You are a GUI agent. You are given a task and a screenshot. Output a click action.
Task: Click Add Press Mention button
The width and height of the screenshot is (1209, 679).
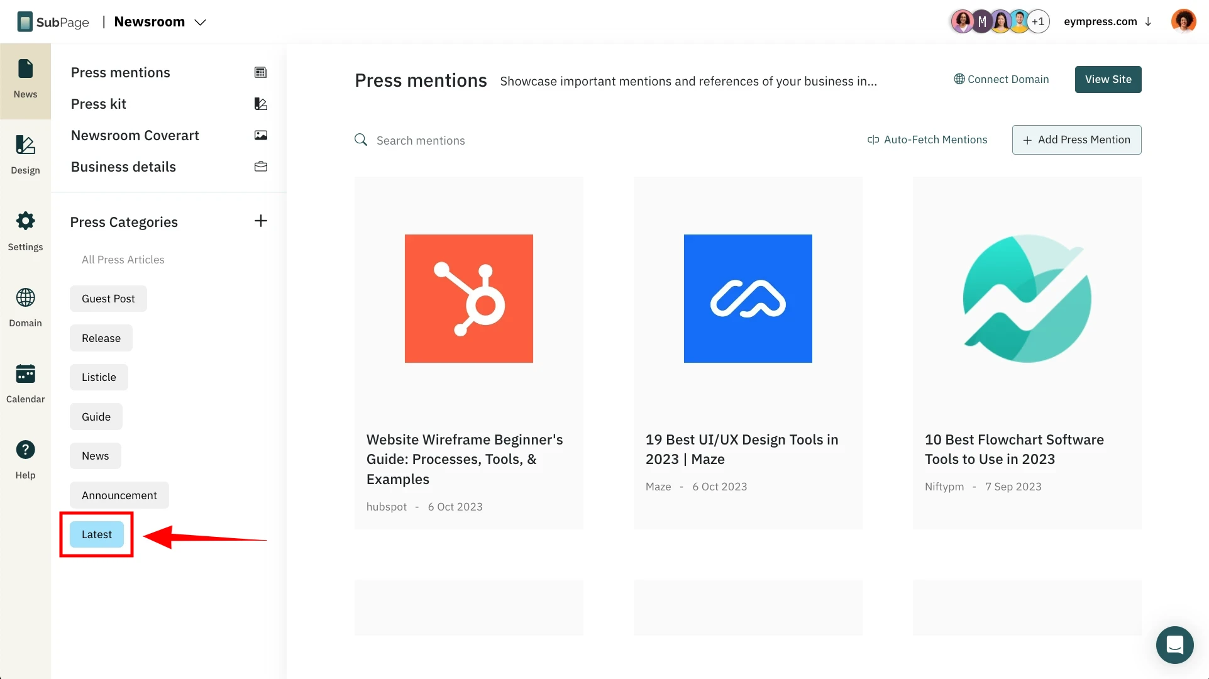pyautogui.click(x=1076, y=140)
